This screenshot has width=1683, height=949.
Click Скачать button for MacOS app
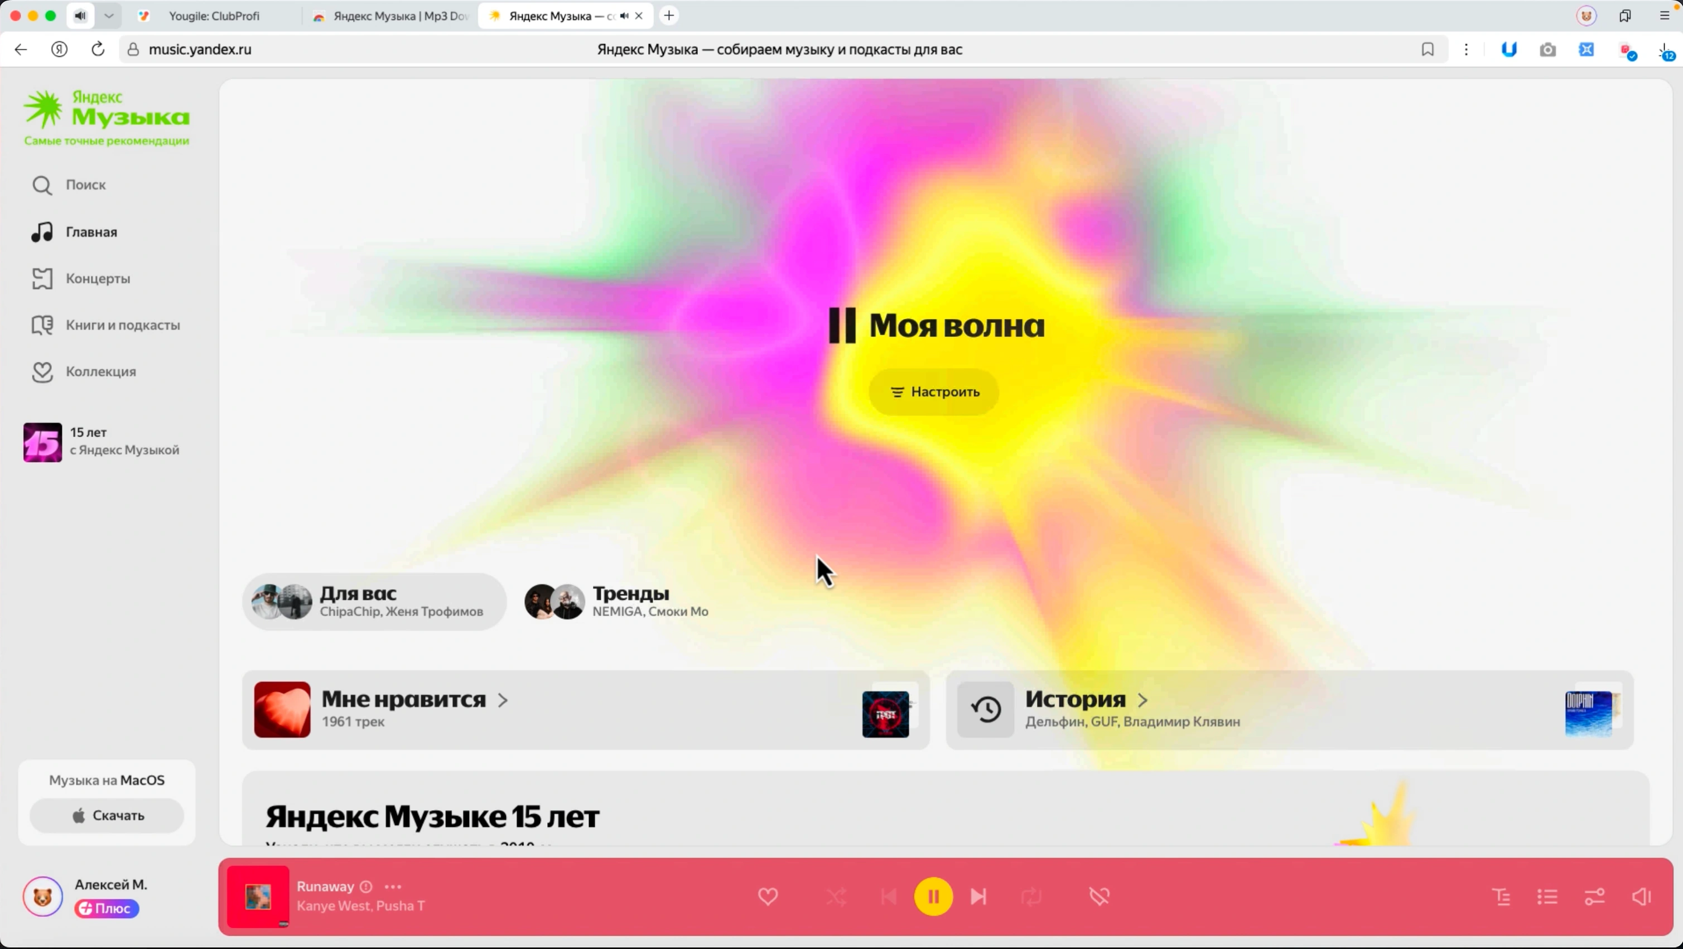(107, 815)
